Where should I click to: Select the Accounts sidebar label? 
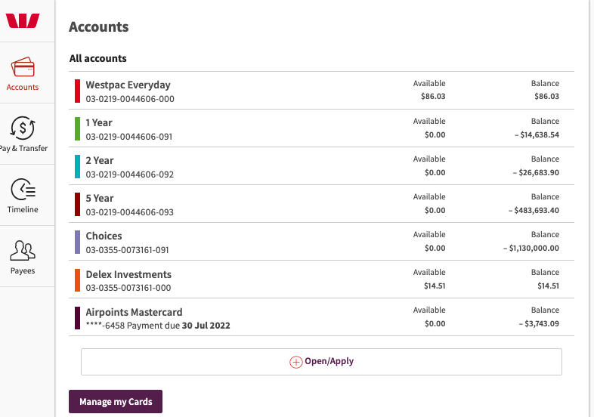(x=23, y=88)
